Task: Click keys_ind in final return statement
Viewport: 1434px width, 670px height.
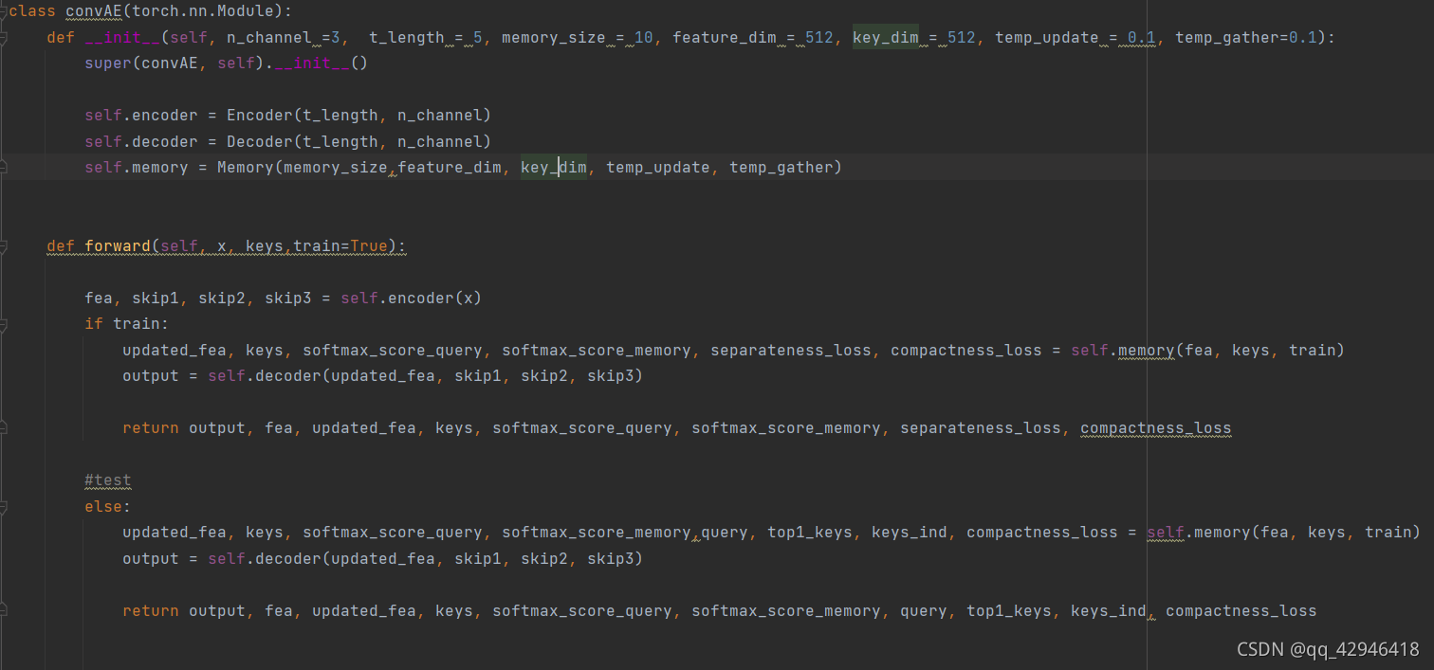Action: coord(1108,611)
